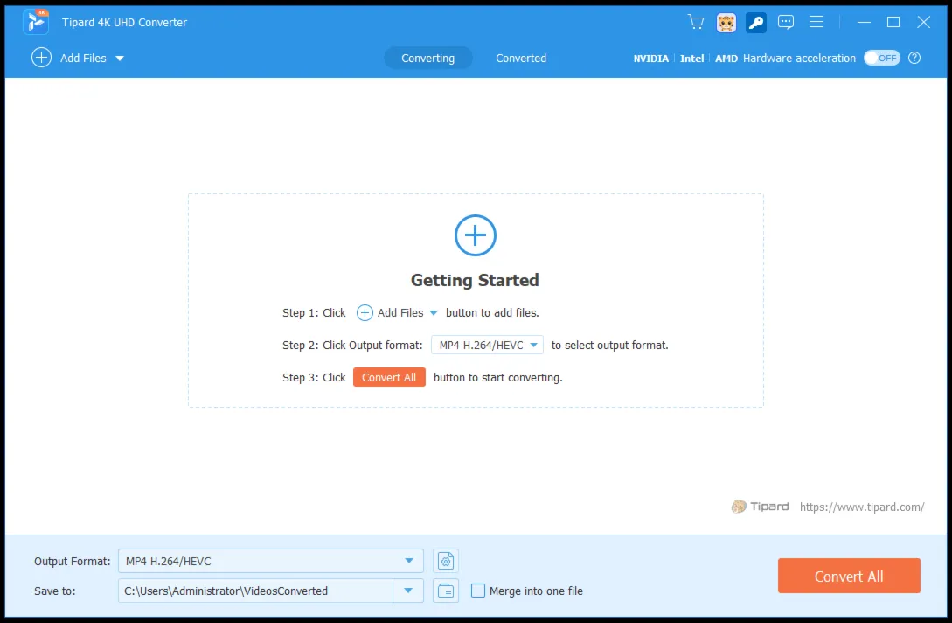The height and width of the screenshot is (623, 952).
Task: Click the Tipard brand logo near the URL
Action: click(761, 507)
